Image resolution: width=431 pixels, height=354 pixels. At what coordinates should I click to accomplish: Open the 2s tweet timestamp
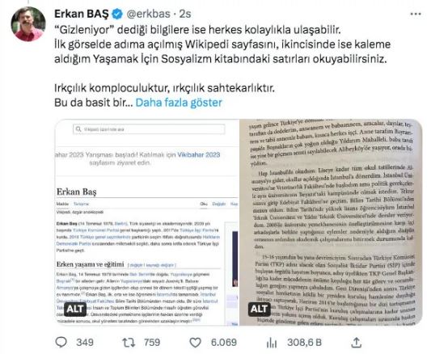(185, 14)
